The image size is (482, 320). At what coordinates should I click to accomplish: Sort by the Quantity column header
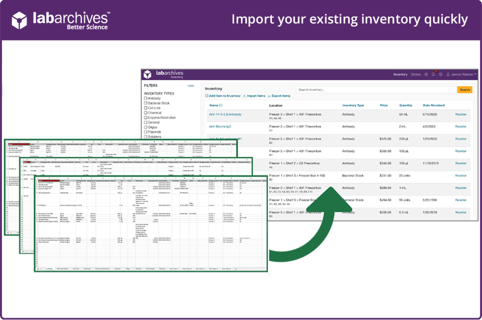[406, 105]
